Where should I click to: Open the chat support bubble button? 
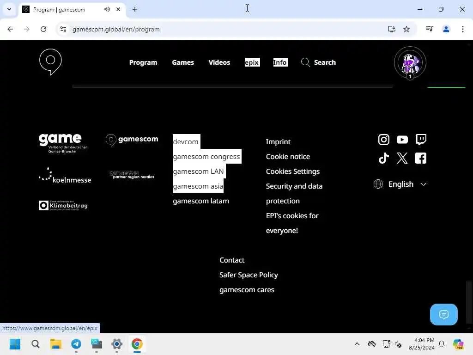click(443, 314)
